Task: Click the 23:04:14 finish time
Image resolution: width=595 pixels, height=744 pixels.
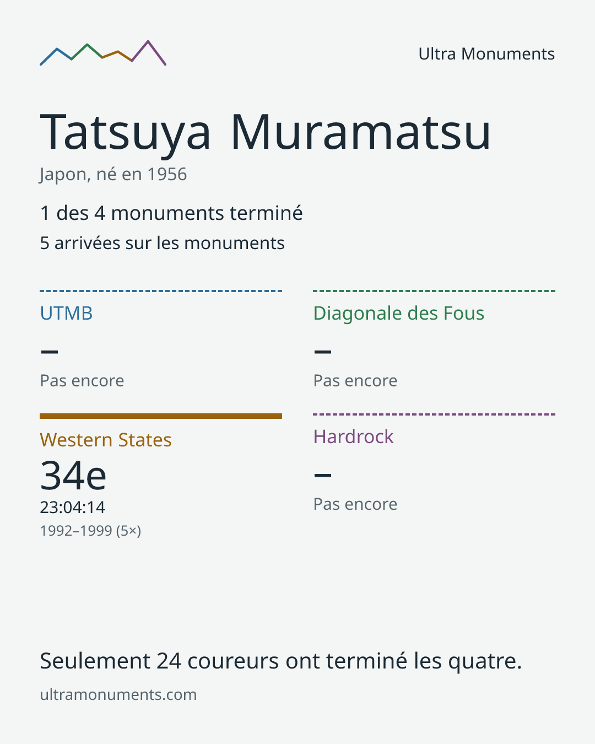Action: pyautogui.click(x=72, y=507)
